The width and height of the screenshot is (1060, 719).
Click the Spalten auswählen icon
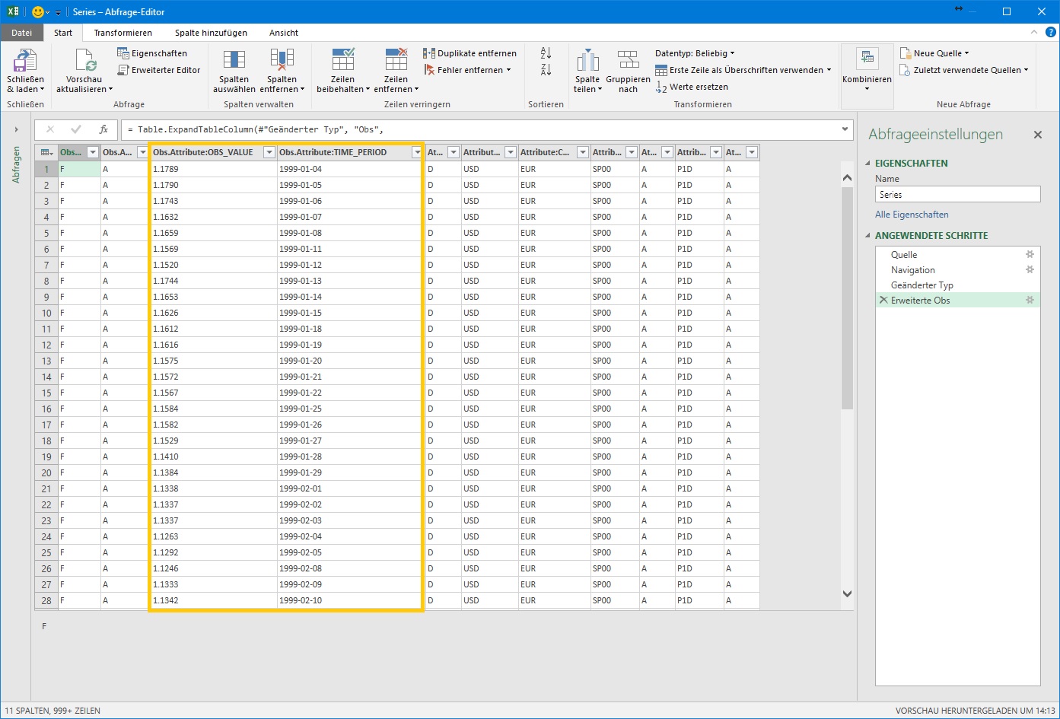233,72
